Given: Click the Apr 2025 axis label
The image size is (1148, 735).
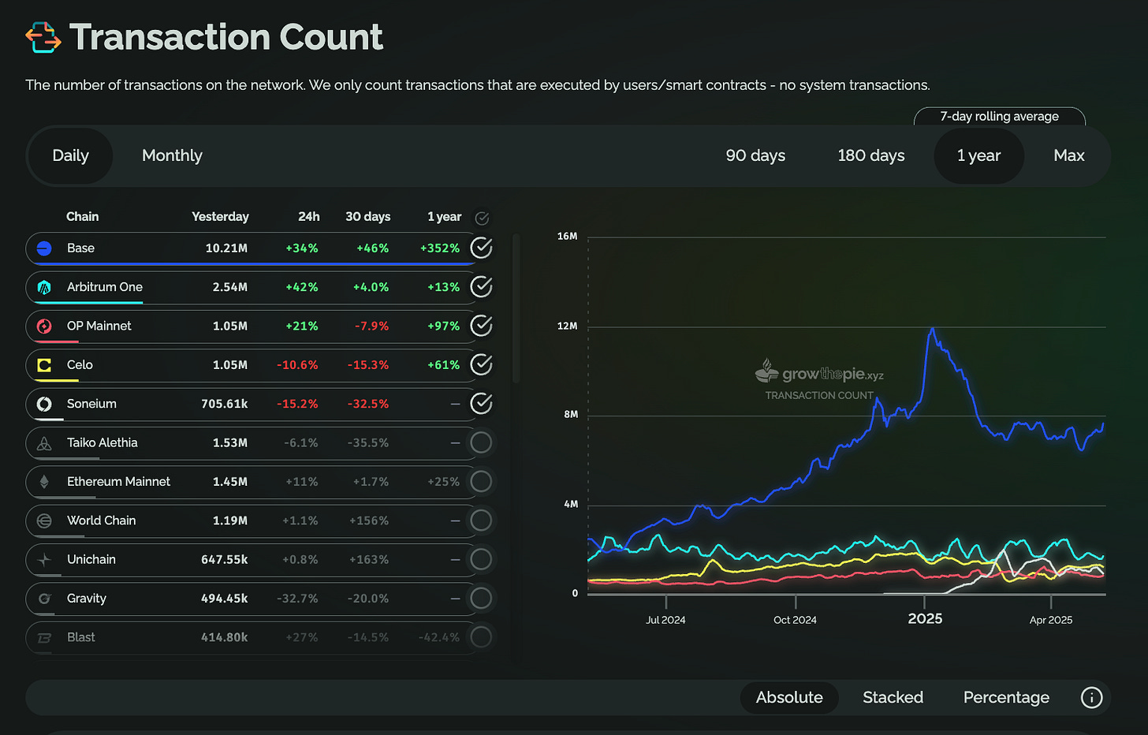Looking at the screenshot, I should click(1051, 620).
